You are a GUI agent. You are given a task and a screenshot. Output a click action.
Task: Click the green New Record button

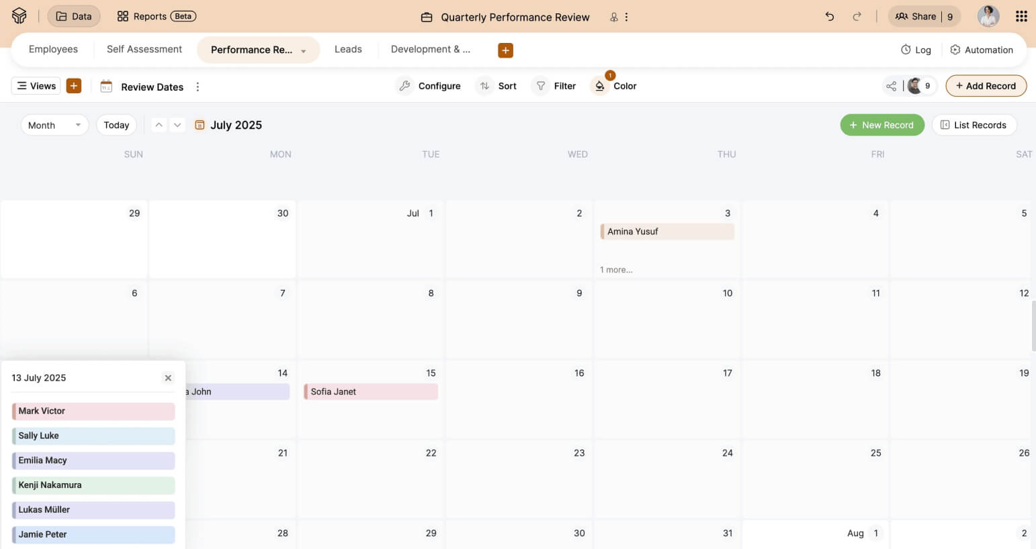click(x=881, y=126)
